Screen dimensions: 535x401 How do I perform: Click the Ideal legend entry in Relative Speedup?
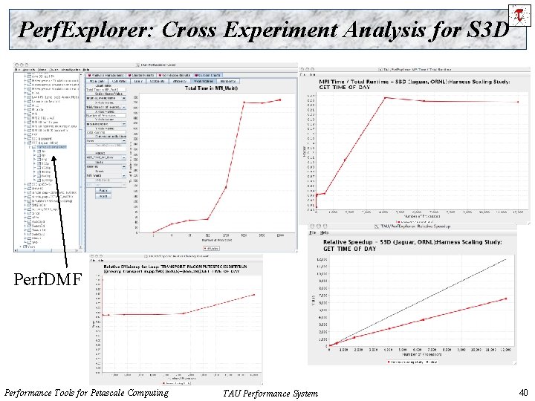click(431, 362)
